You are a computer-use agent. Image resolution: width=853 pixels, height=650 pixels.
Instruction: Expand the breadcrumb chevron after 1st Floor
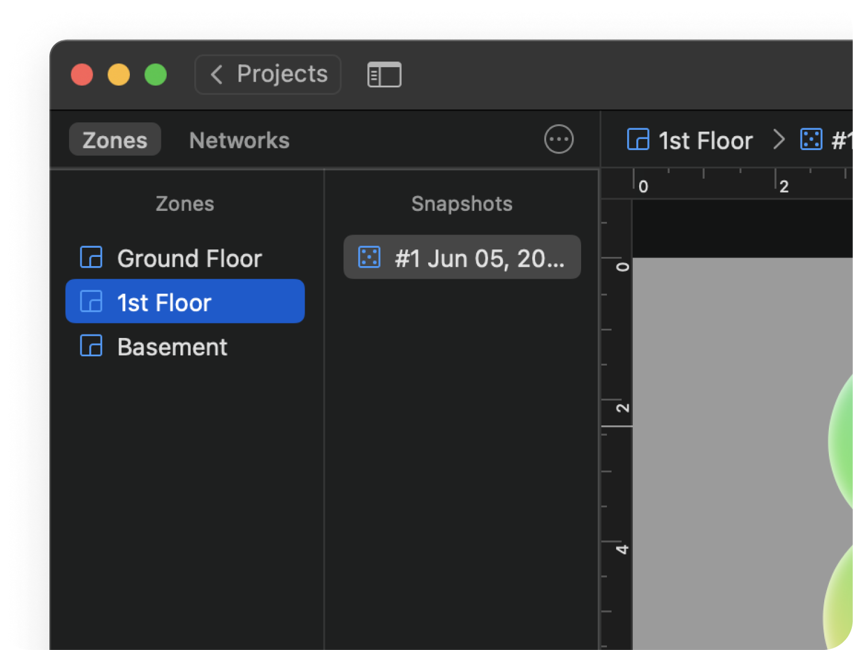(x=779, y=140)
